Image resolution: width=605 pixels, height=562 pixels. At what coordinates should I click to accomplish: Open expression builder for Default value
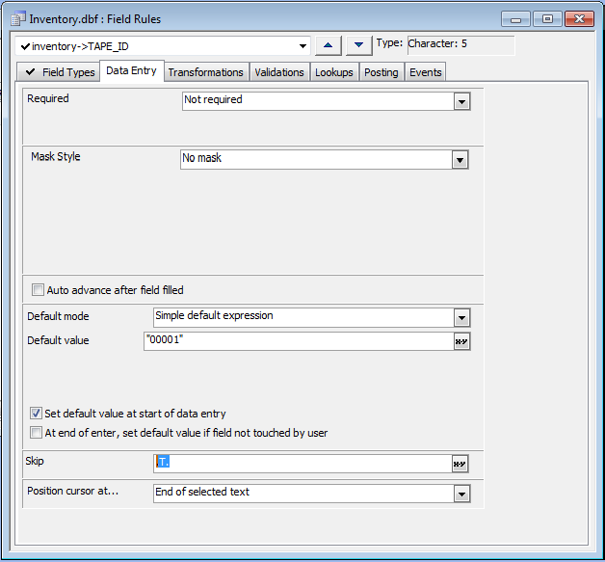click(x=461, y=341)
